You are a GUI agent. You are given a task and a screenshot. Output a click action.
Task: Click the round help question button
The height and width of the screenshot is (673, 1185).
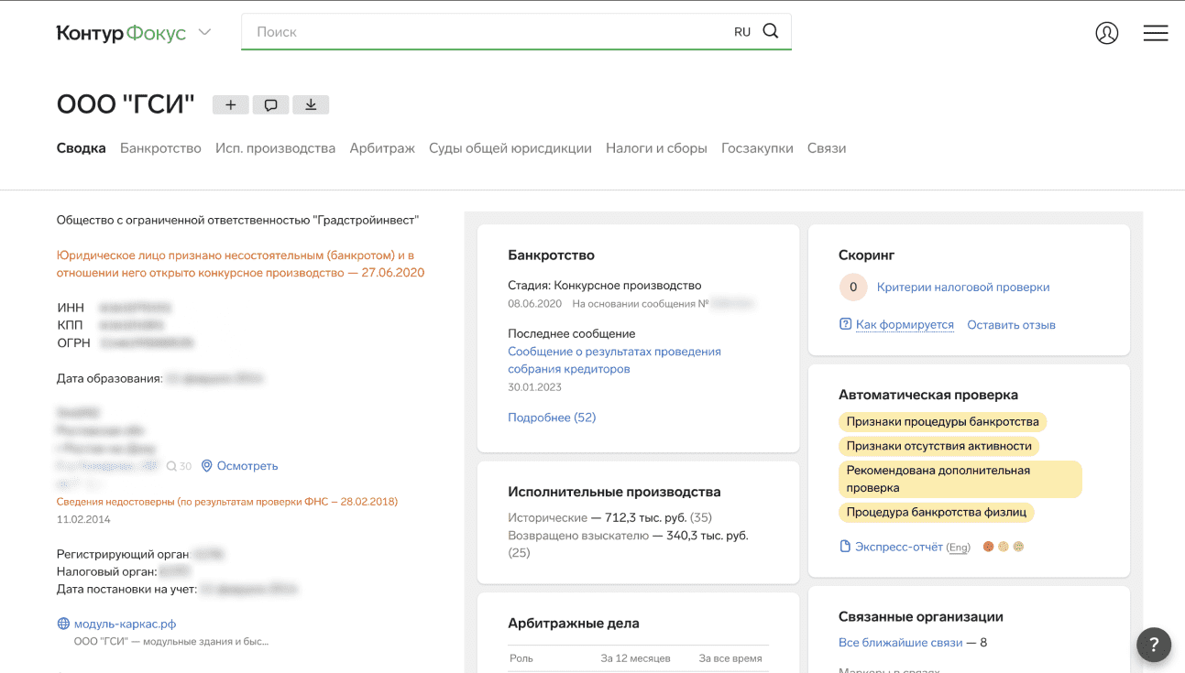click(x=1154, y=644)
